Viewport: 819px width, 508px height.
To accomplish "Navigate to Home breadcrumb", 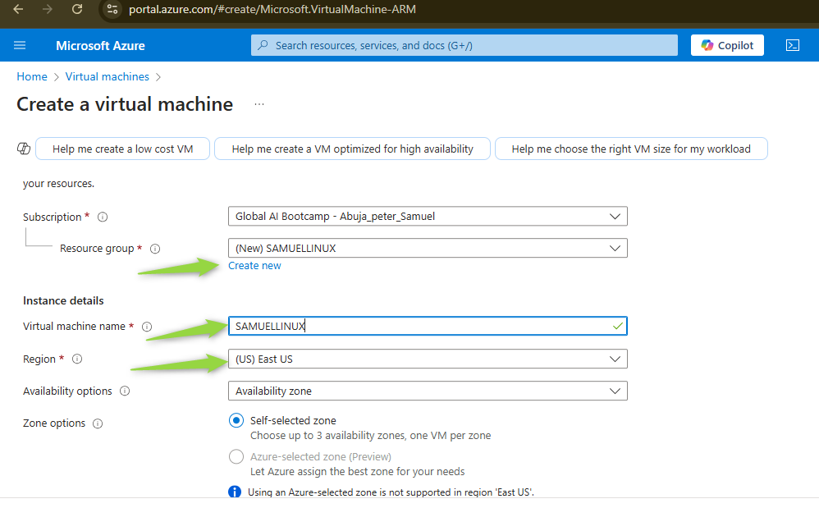I will point(32,77).
